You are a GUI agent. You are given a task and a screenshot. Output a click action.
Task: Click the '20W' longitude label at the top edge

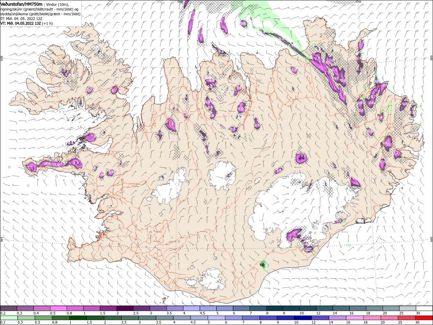pyautogui.click(x=180, y=1)
